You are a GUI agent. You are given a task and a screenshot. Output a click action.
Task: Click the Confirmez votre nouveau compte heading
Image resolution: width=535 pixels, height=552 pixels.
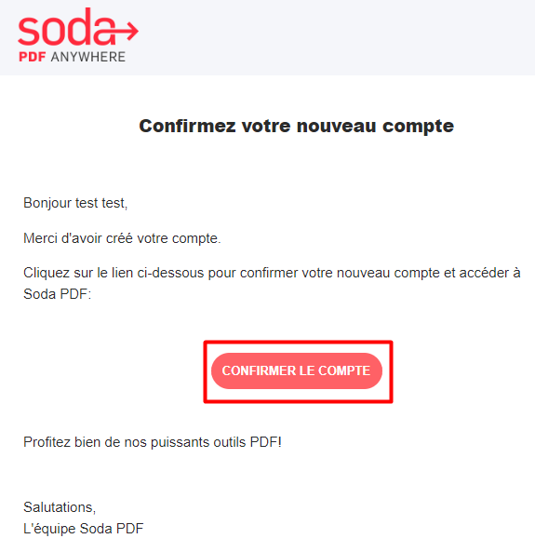point(297,126)
